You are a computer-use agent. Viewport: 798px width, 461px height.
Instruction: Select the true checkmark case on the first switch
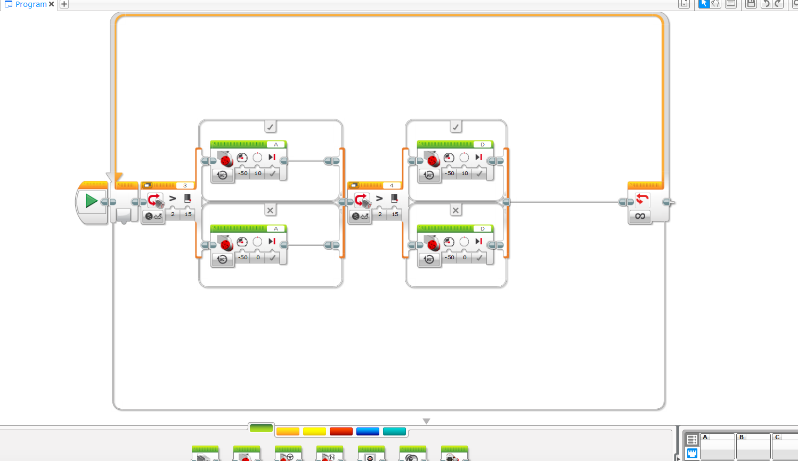(270, 126)
